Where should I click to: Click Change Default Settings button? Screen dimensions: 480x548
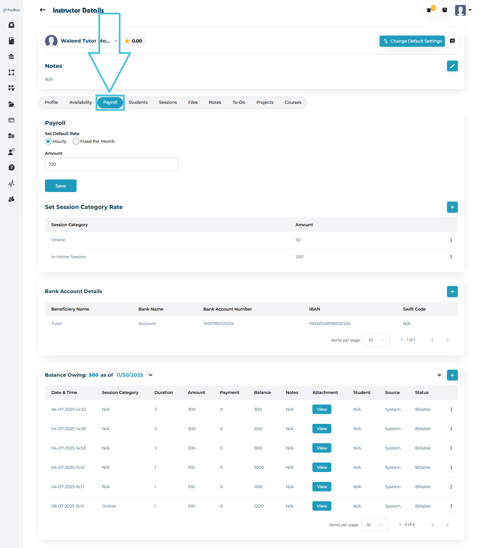click(412, 41)
